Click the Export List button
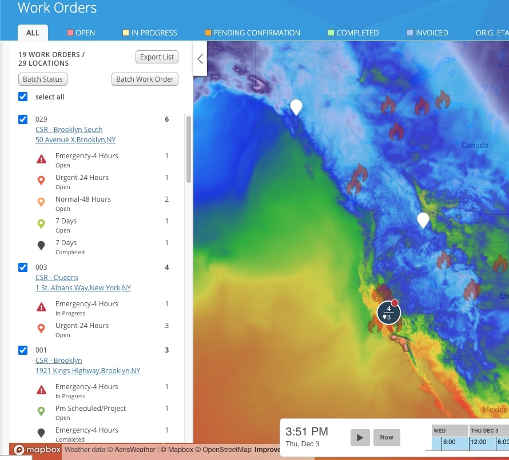 pyautogui.click(x=157, y=57)
